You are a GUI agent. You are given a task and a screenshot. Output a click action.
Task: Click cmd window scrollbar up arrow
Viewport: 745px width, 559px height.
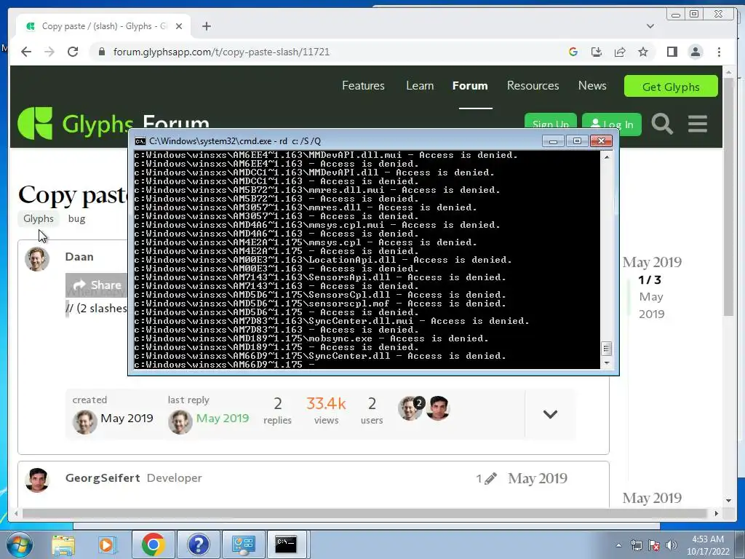tap(606, 157)
